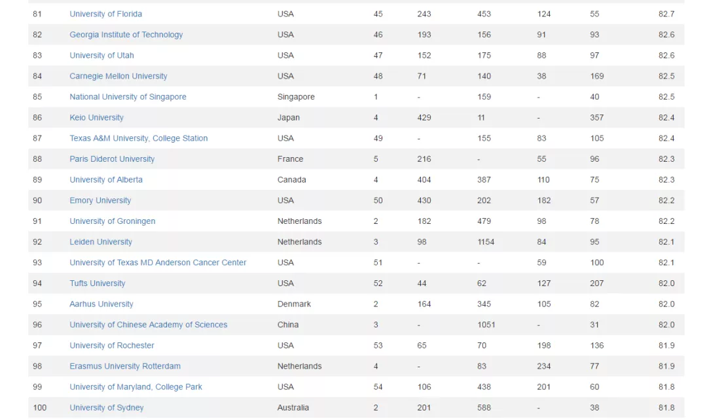Open Aarhus University link
Image resolution: width=707 pixels, height=419 pixels.
(101, 304)
